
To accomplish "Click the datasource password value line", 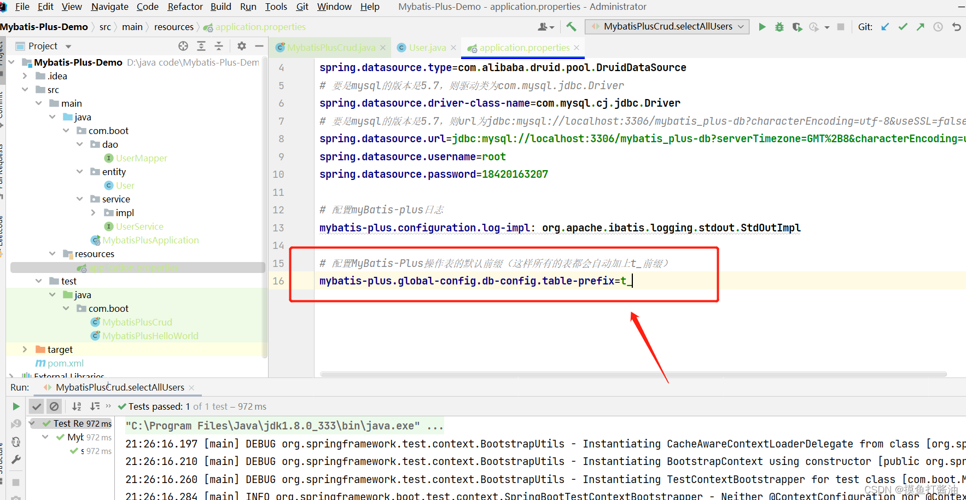I will point(434,175).
